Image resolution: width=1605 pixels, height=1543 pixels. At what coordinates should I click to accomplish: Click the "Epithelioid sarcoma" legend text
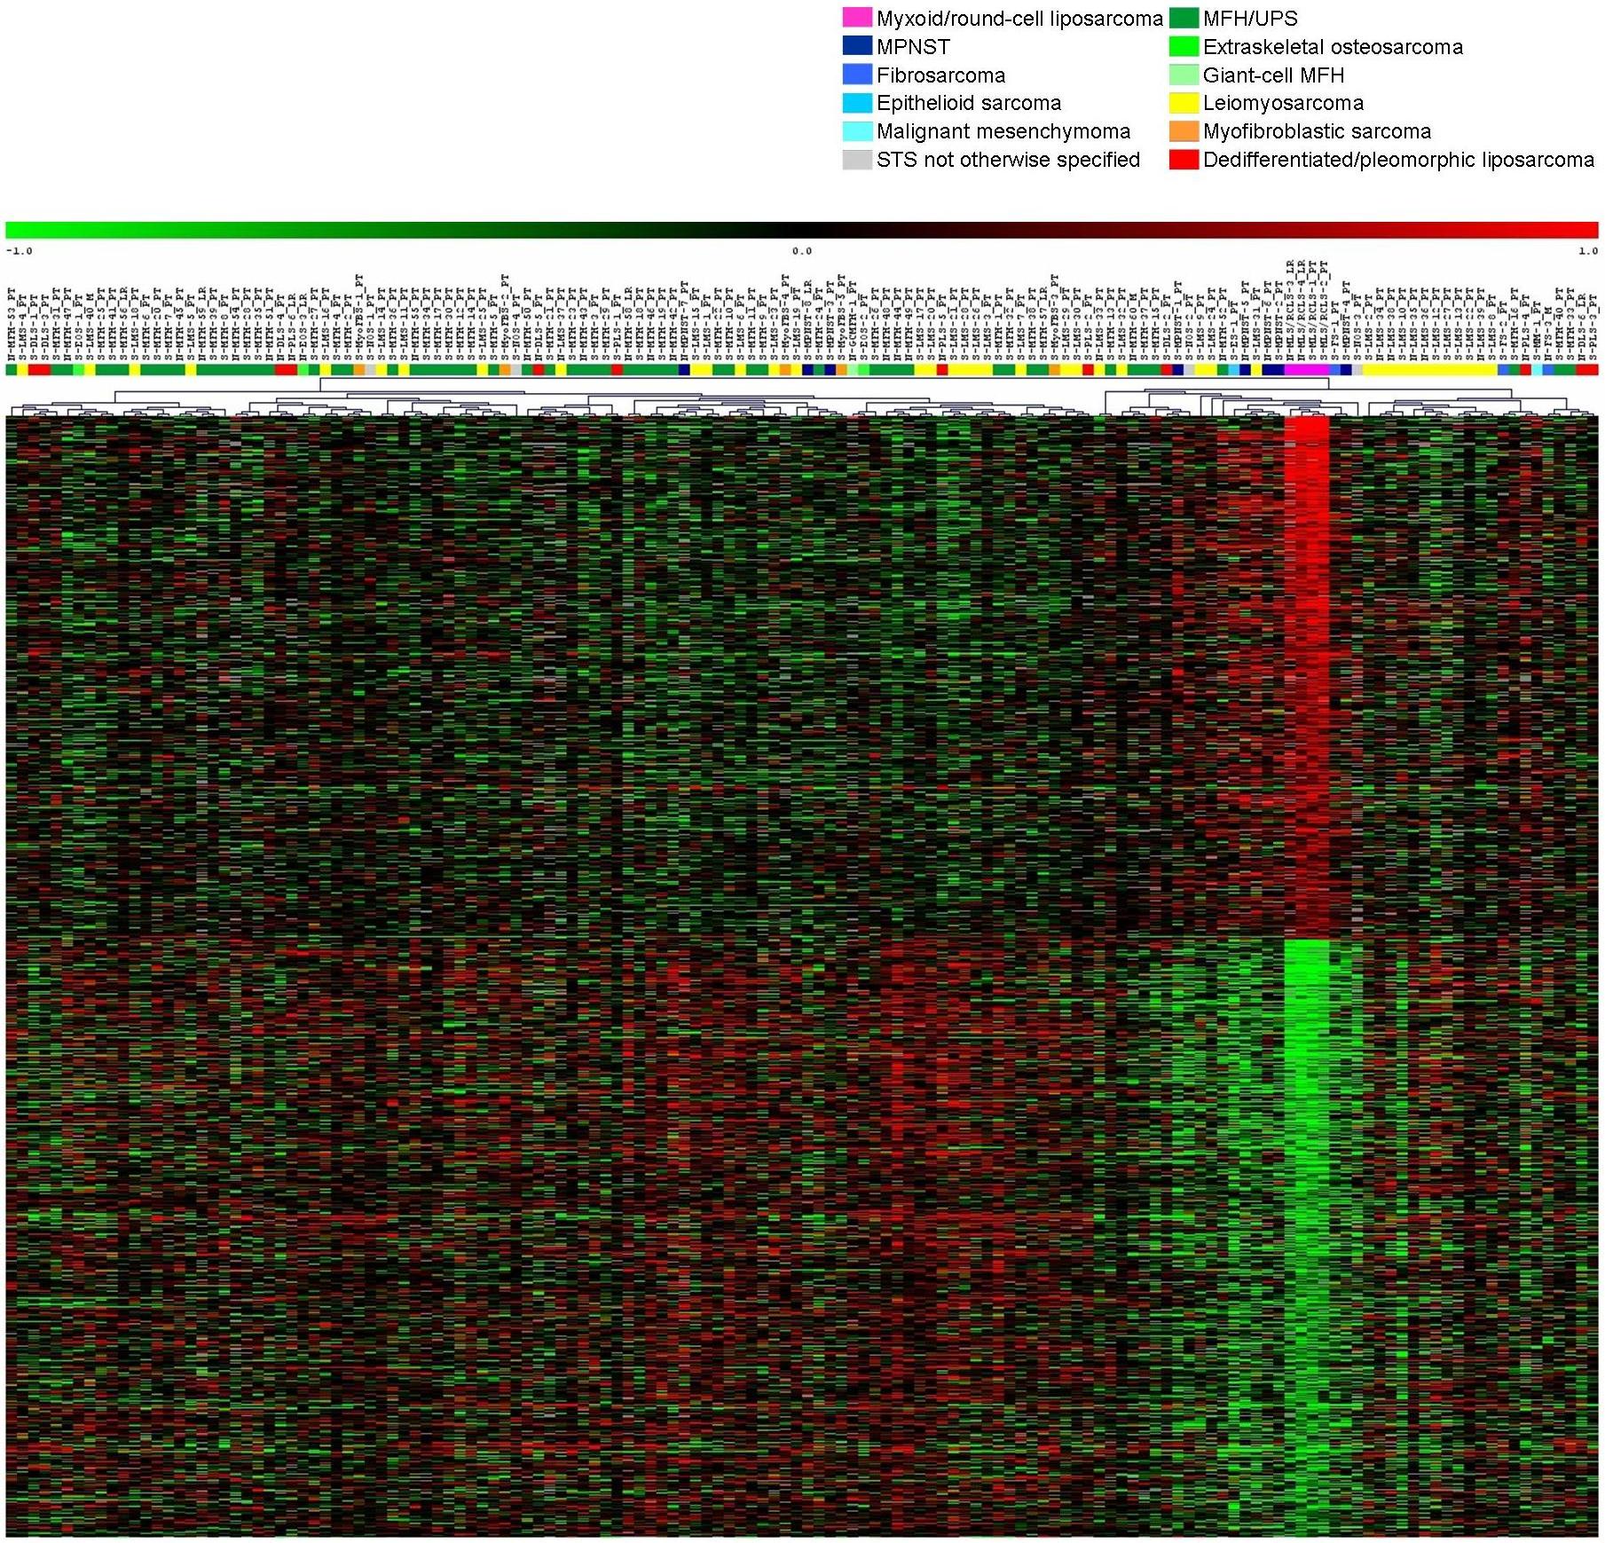click(x=969, y=104)
